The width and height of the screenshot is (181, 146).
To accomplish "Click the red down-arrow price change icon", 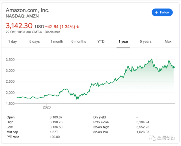I will pyautogui.click(x=78, y=27).
